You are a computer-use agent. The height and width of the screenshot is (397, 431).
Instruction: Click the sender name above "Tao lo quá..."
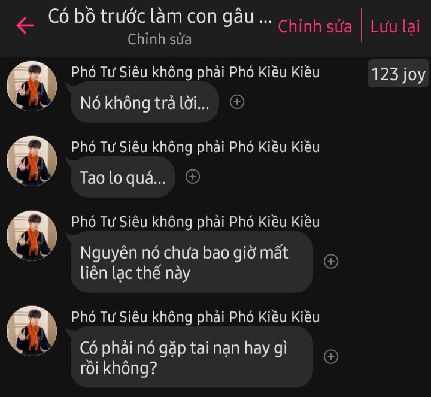click(x=195, y=147)
